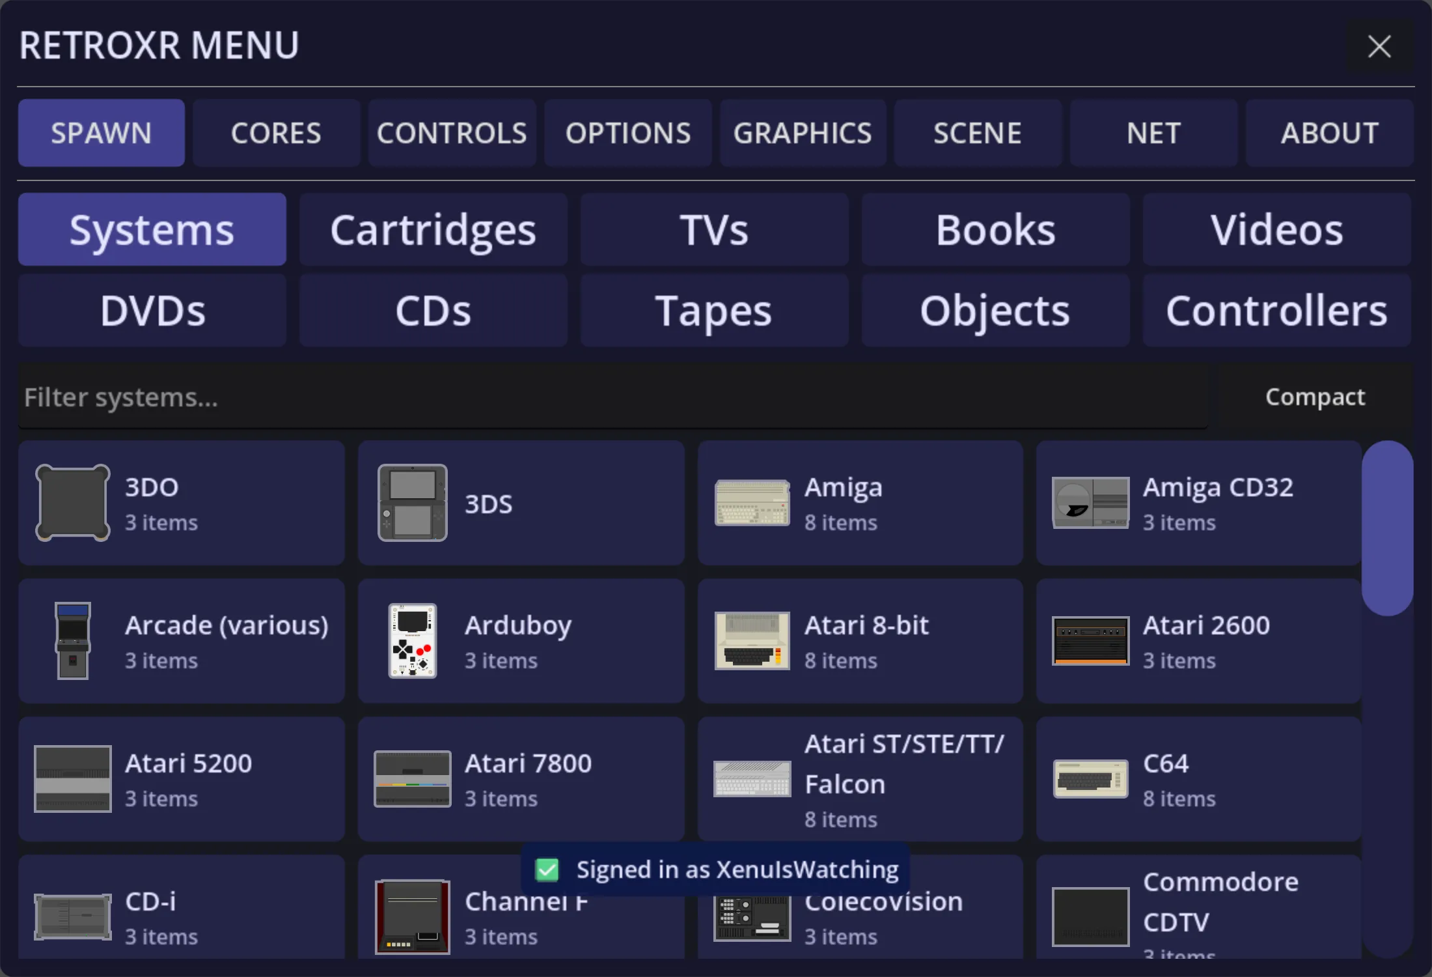The height and width of the screenshot is (977, 1432).
Task: Open the Videos category
Action: (1277, 229)
